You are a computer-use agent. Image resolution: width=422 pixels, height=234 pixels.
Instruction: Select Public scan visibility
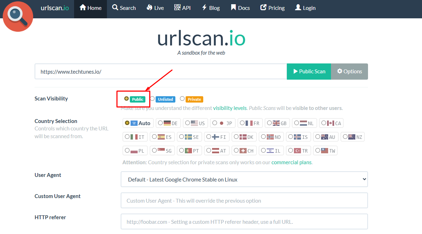click(x=126, y=99)
